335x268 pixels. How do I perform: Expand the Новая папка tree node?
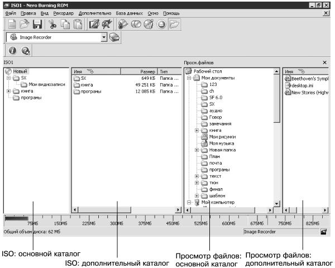click(197, 150)
